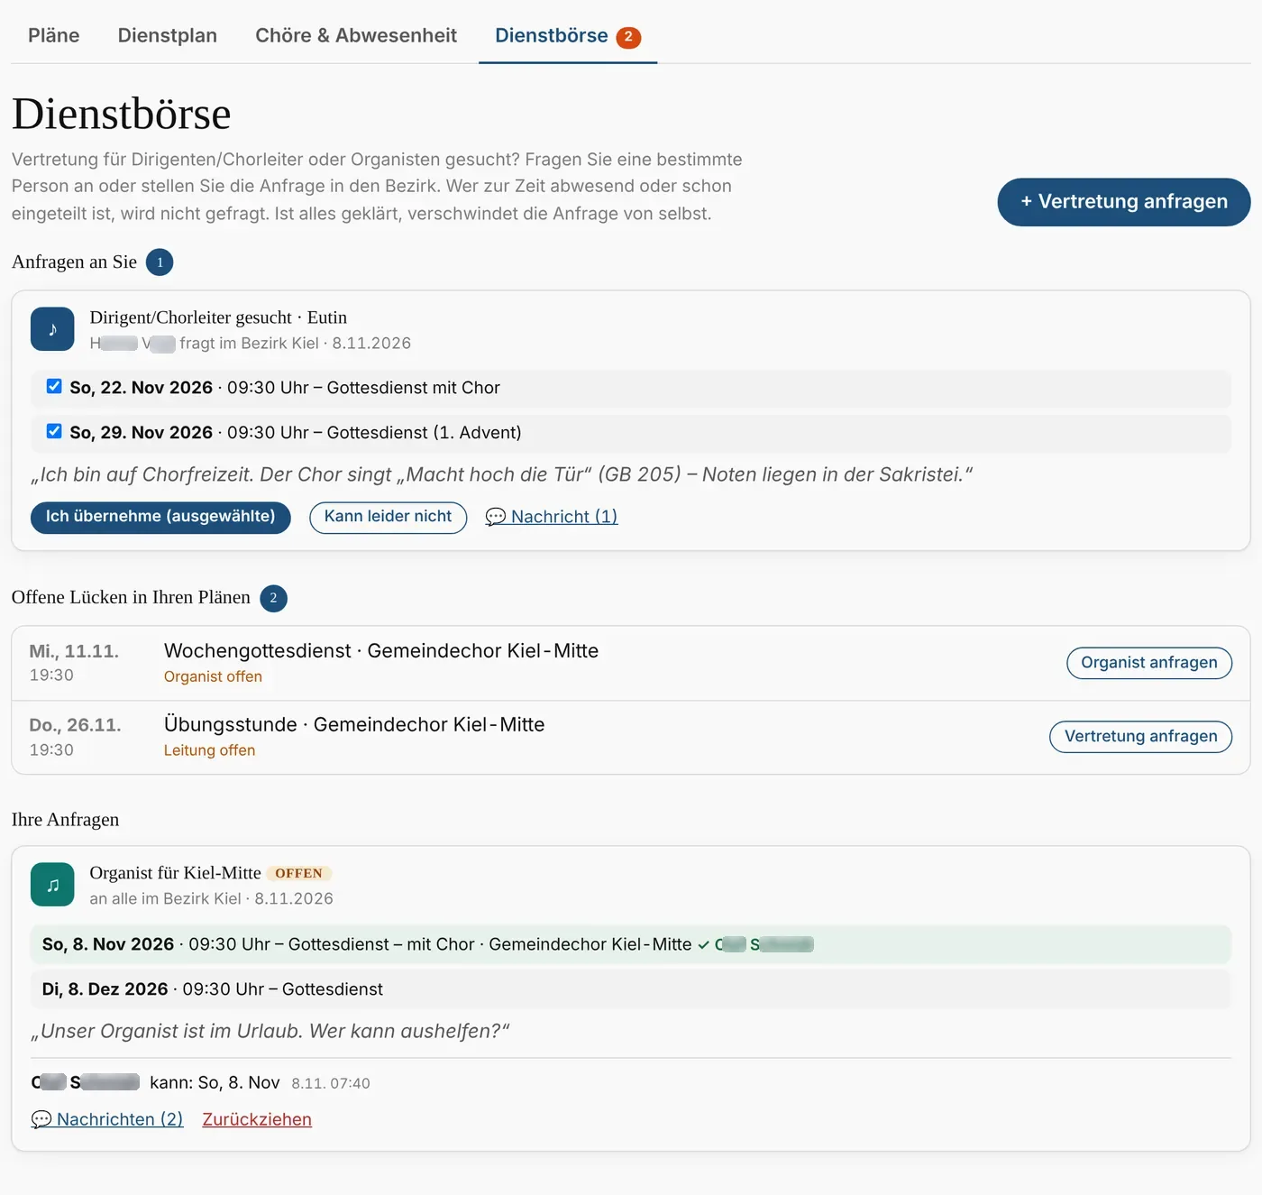Click the + Vertretung anfragen button
The image size is (1262, 1195).
[x=1124, y=202]
